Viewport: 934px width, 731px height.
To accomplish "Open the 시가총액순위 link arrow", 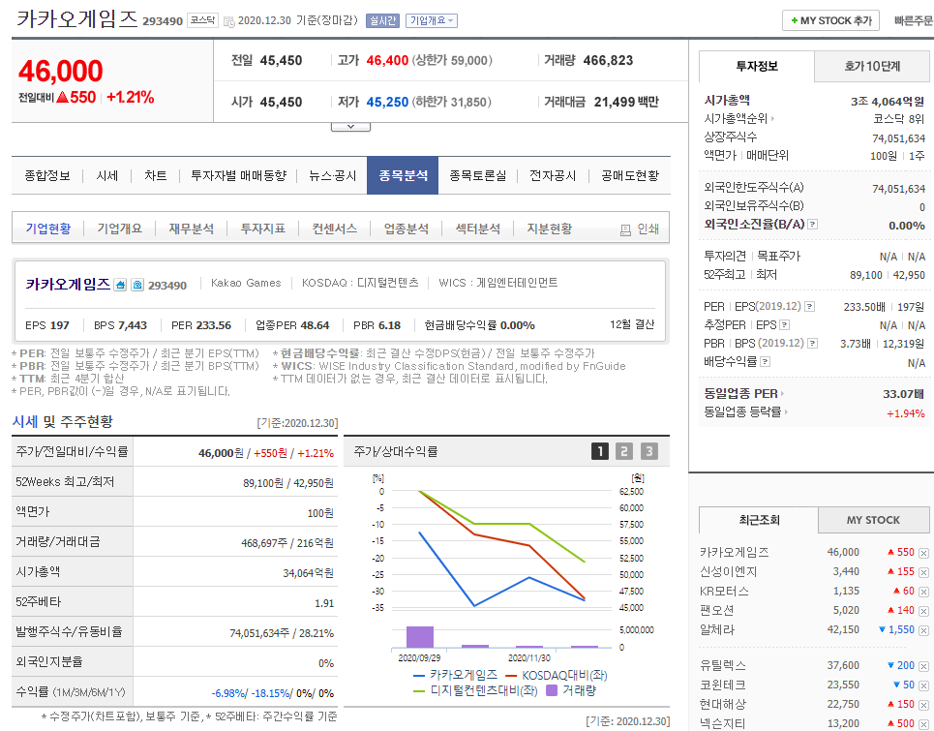I will [772, 118].
